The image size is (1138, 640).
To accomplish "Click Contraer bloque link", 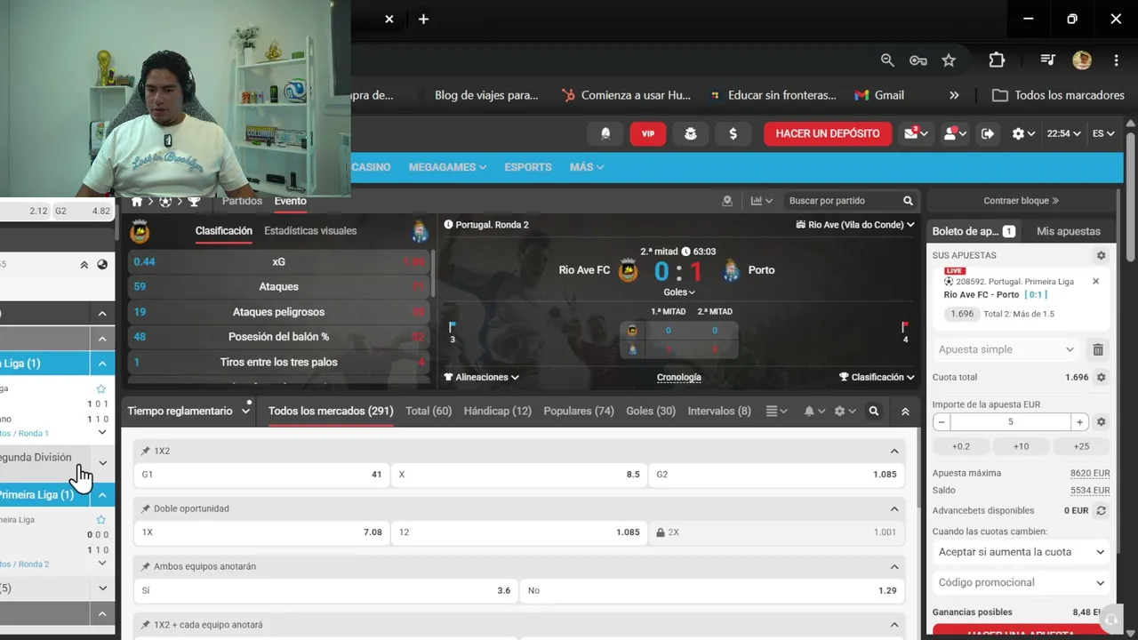I will (x=1021, y=201).
